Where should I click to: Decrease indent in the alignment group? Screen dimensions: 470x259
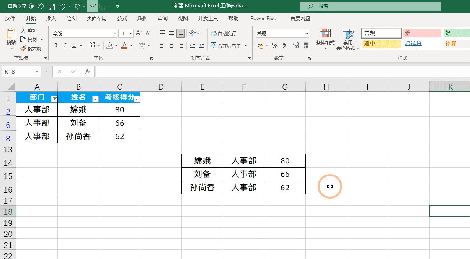click(192, 45)
